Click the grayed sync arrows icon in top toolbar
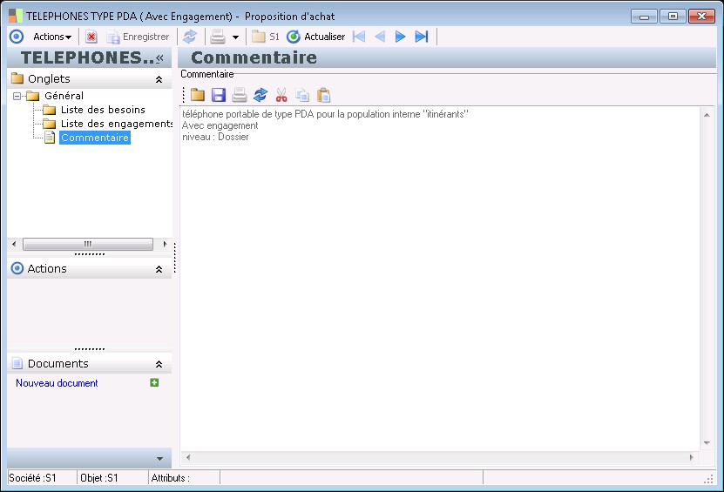Viewport: 724px width, 492px height. click(190, 37)
